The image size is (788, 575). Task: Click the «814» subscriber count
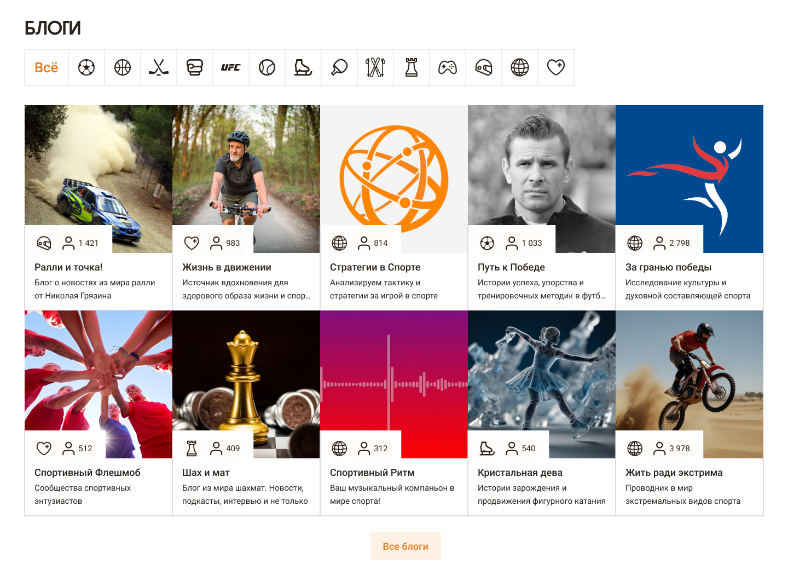(381, 243)
